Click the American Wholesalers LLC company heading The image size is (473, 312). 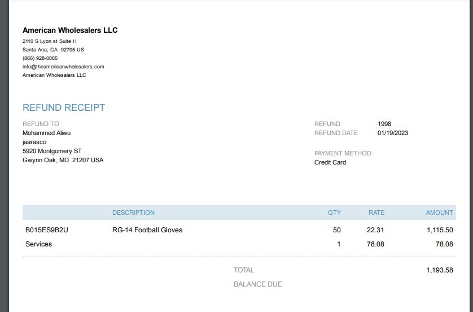[70, 30]
